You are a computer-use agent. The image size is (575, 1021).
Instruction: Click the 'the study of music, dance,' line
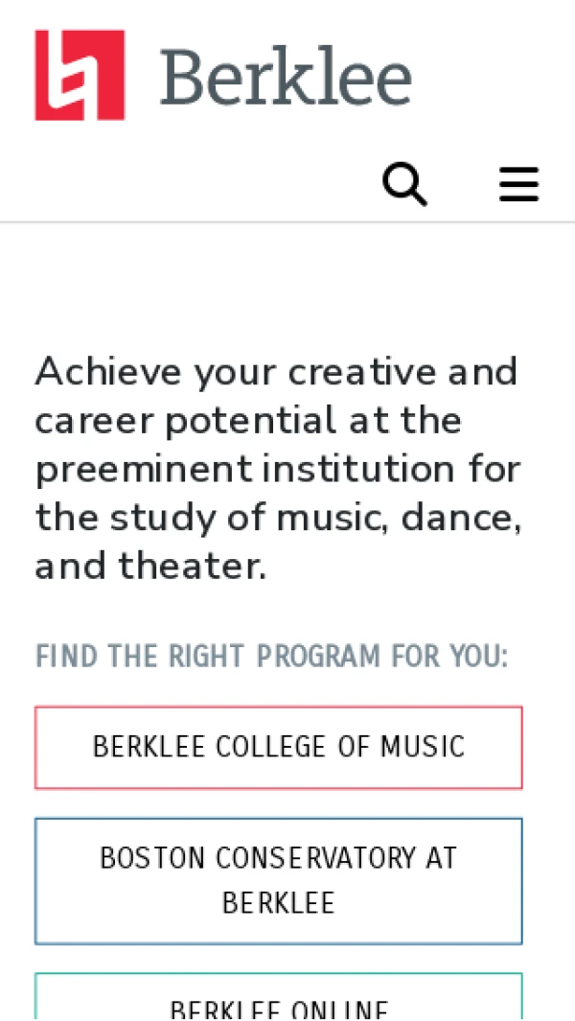pyautogui.click(x=278, y=519)
